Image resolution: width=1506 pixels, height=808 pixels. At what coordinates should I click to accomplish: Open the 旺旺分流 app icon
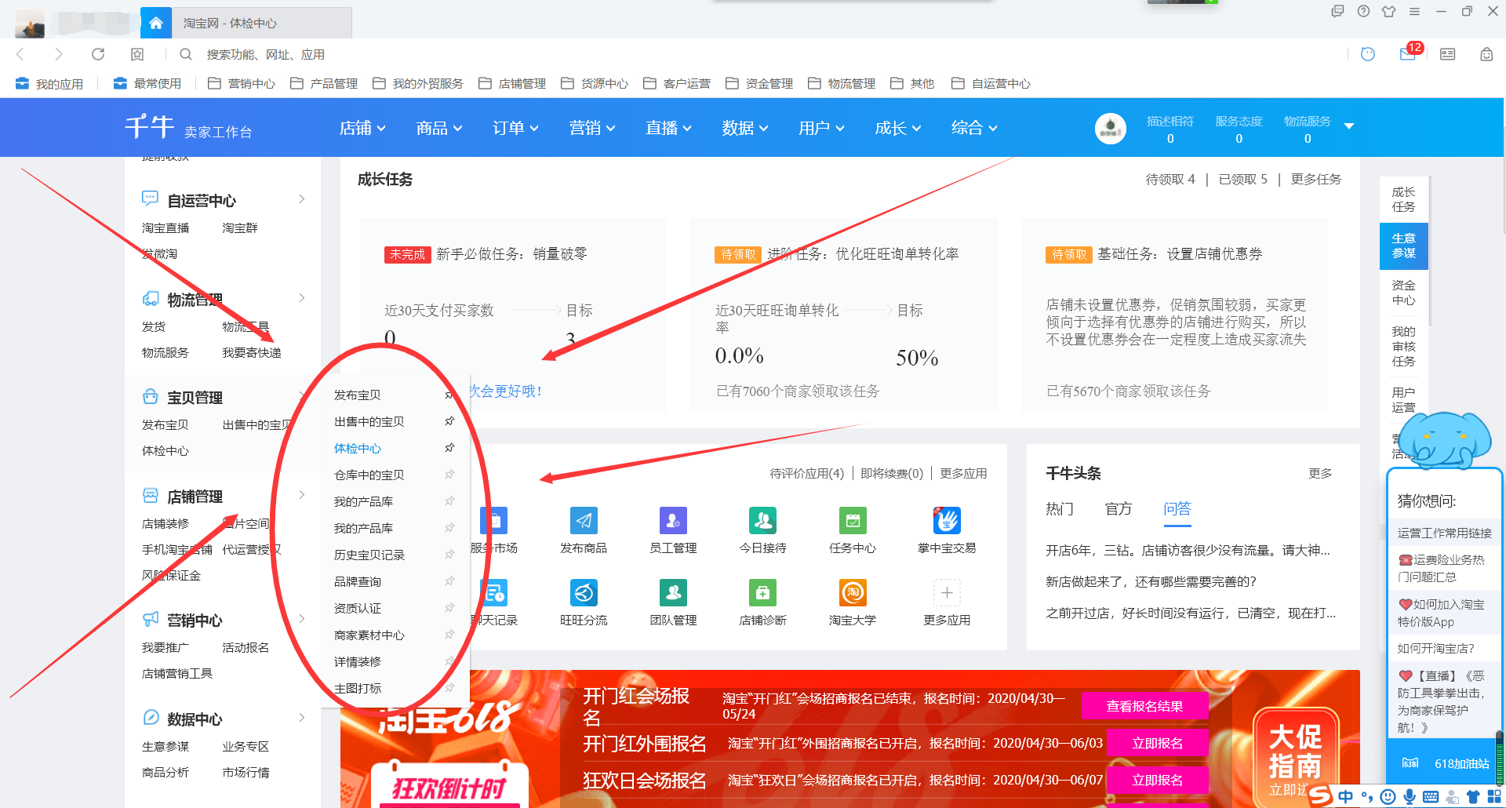pos(584,593)
